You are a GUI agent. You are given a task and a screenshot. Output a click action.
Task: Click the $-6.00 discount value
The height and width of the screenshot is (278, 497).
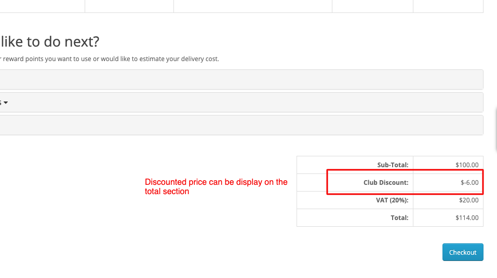point(469,183)
